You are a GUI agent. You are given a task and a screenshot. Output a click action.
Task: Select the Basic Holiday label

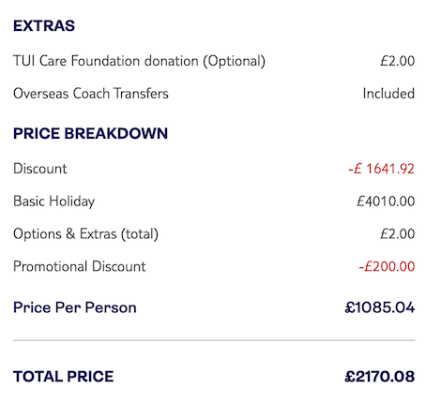coord(53,202)
